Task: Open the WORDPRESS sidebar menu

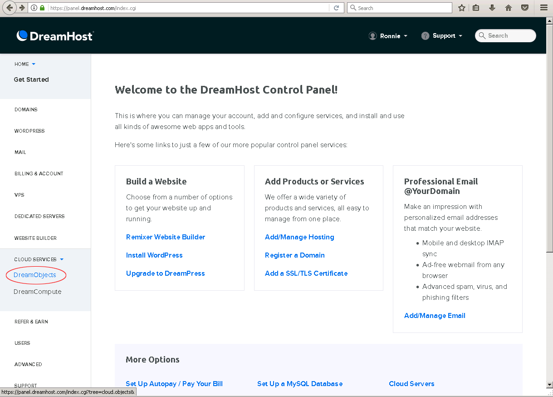Action: 29,131
